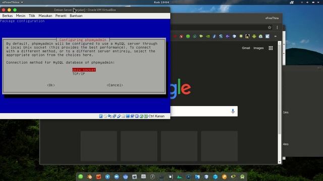Open the eFreeThinx application menu in top bar
The width and height of the screenshot is (323, 181).
point(13,2)
